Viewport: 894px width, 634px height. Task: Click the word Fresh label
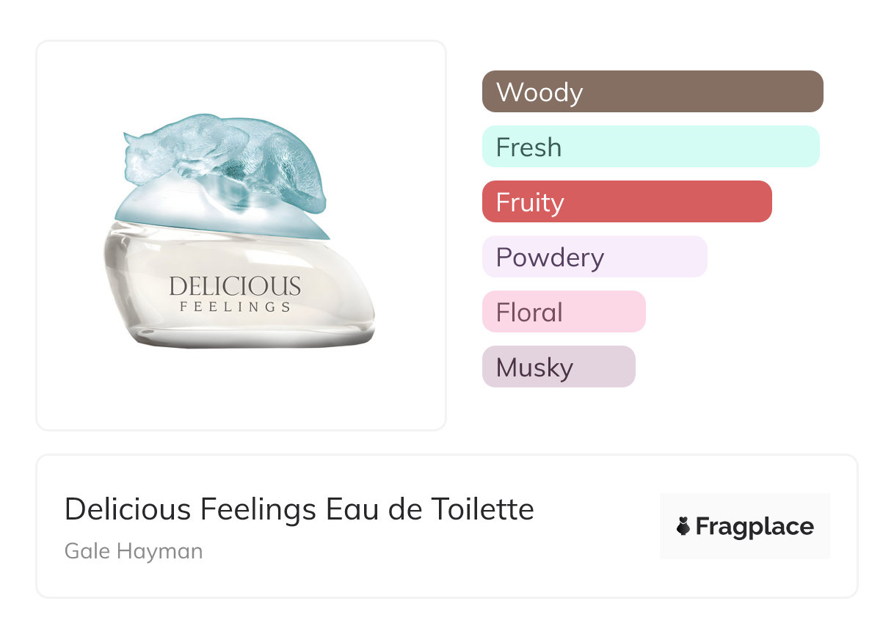[528, 147]
